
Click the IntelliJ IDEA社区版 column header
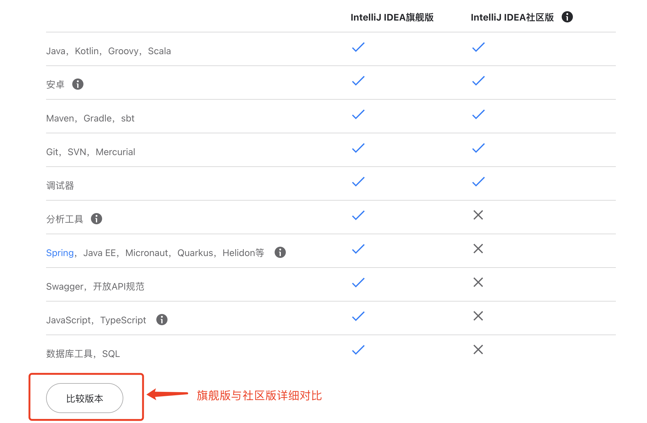click(x=512, y=17)
